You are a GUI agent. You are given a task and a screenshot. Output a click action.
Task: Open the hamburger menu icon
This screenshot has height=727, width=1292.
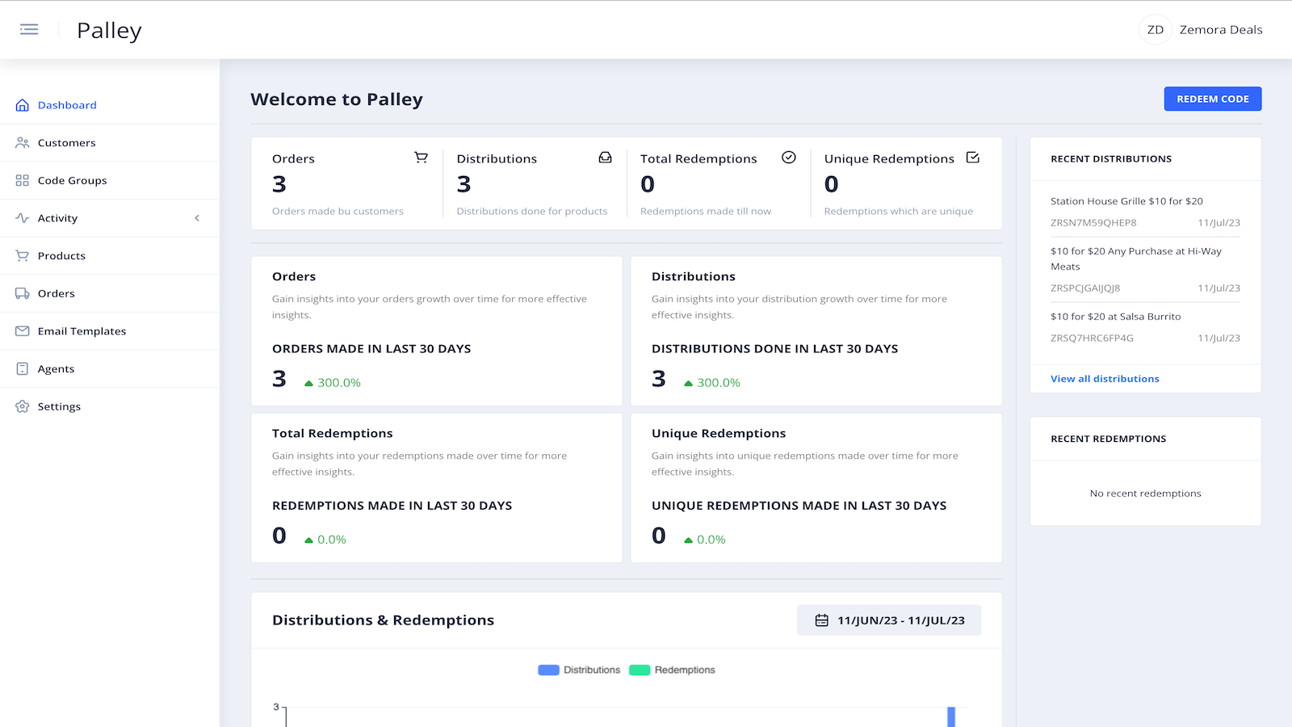29,30
